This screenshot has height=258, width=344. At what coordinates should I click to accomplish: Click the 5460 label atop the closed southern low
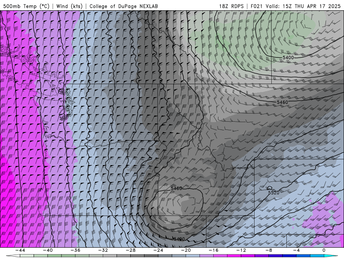click(176, 188)
